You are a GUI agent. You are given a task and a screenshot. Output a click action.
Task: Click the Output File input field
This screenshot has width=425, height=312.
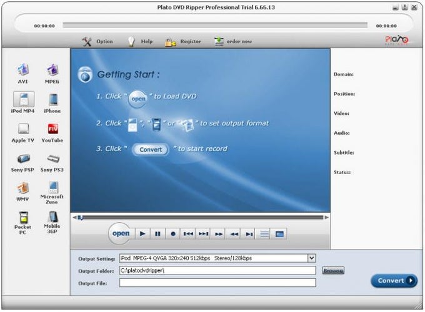tap(217, 283)
